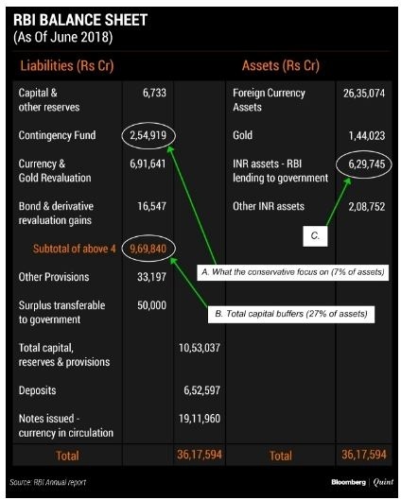Click the Quint logo text
This screenshot has width=401, height=500.
coord(383,482)
